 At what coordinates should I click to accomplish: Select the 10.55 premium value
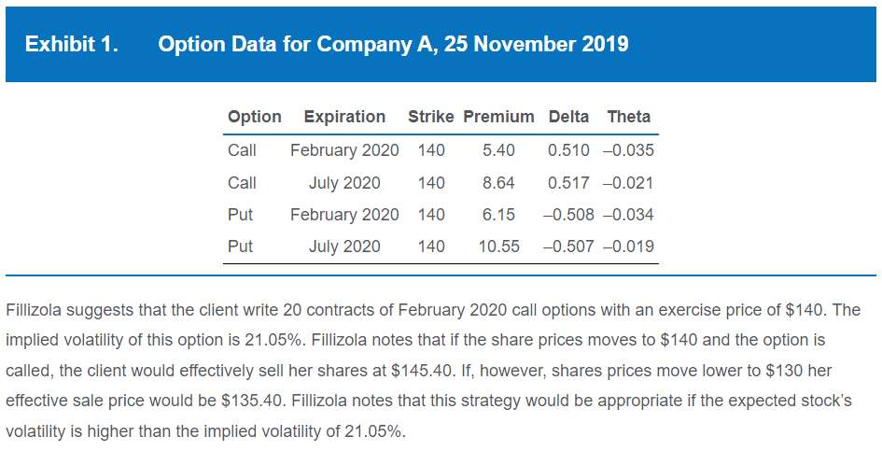[498, 247]
